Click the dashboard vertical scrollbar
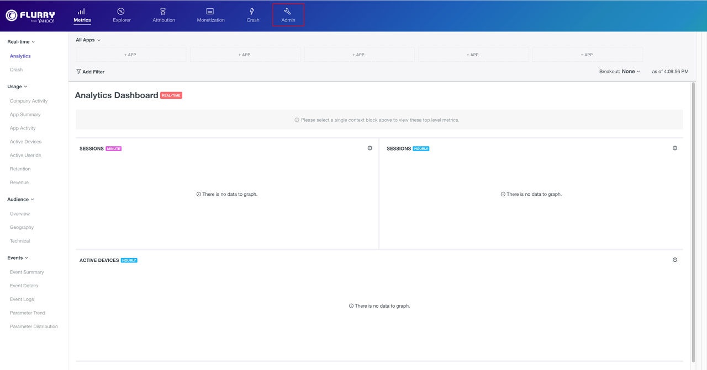The width and height of the screenshot is (707, 370). click(693, 221)
